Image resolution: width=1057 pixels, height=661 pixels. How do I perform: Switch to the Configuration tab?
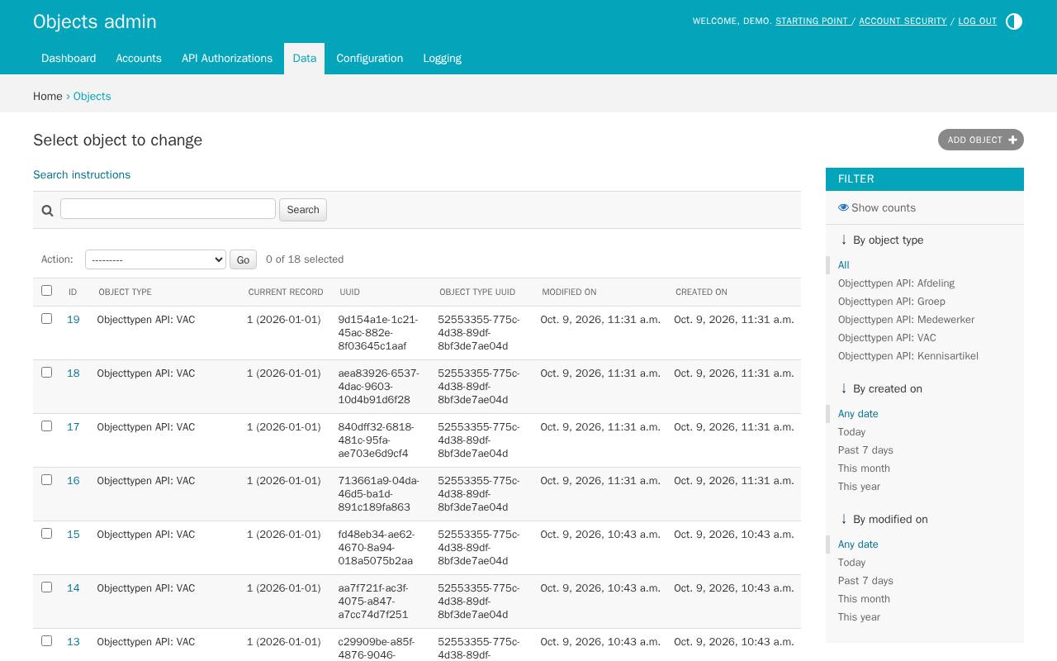369,59
